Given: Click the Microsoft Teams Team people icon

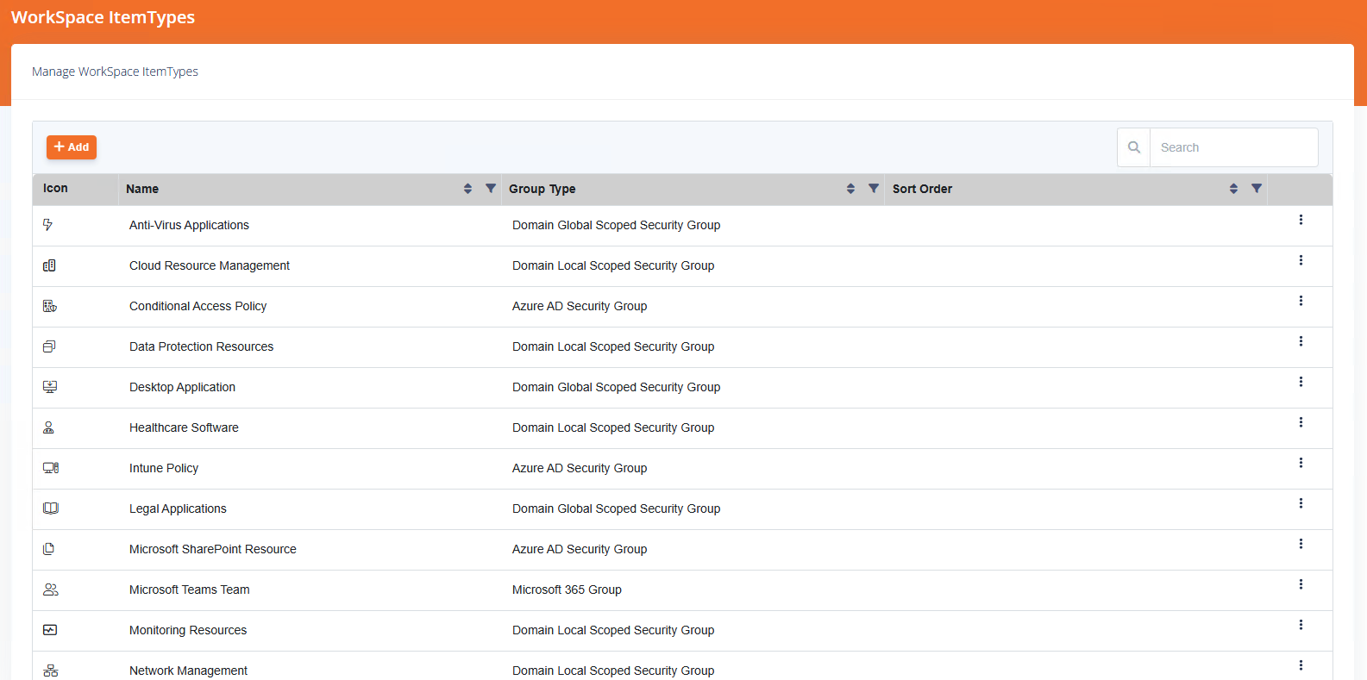Looking at the screenshot, I should [x=50, y=590].
